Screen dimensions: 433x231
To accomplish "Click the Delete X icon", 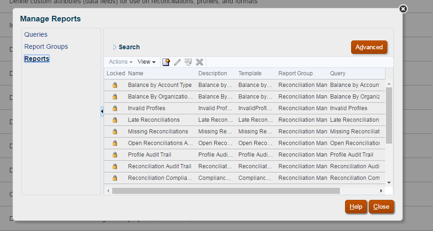I will (200, 62).
